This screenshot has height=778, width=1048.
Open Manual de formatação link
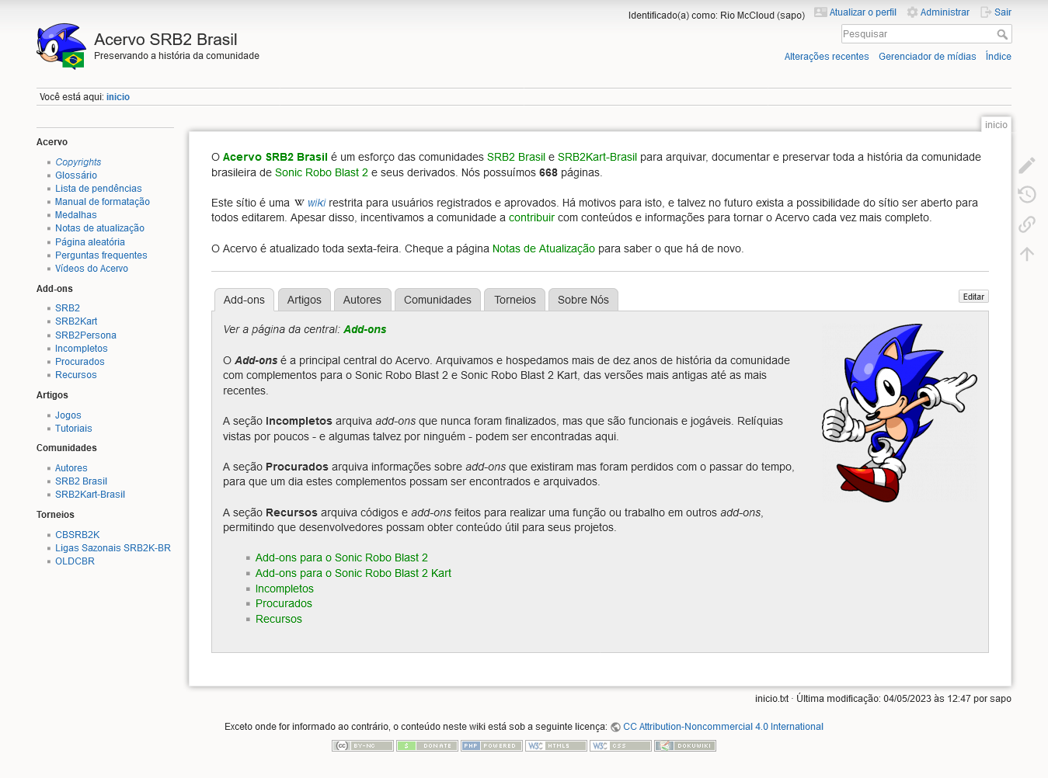(x=103, y=202)
